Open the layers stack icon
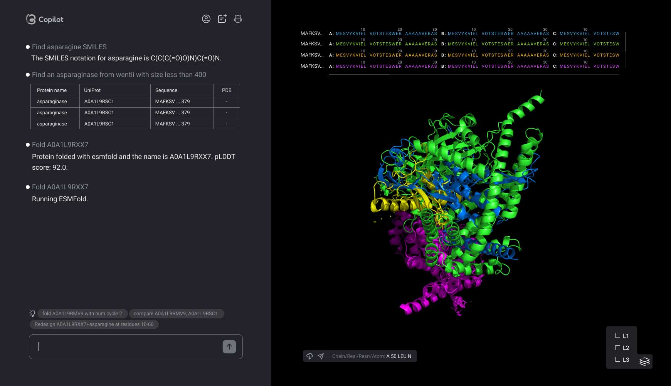Screen dimensions: 671x386 644,361
